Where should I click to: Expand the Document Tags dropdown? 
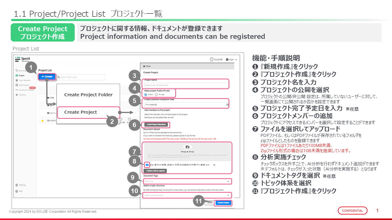click(x=228, y=182)
